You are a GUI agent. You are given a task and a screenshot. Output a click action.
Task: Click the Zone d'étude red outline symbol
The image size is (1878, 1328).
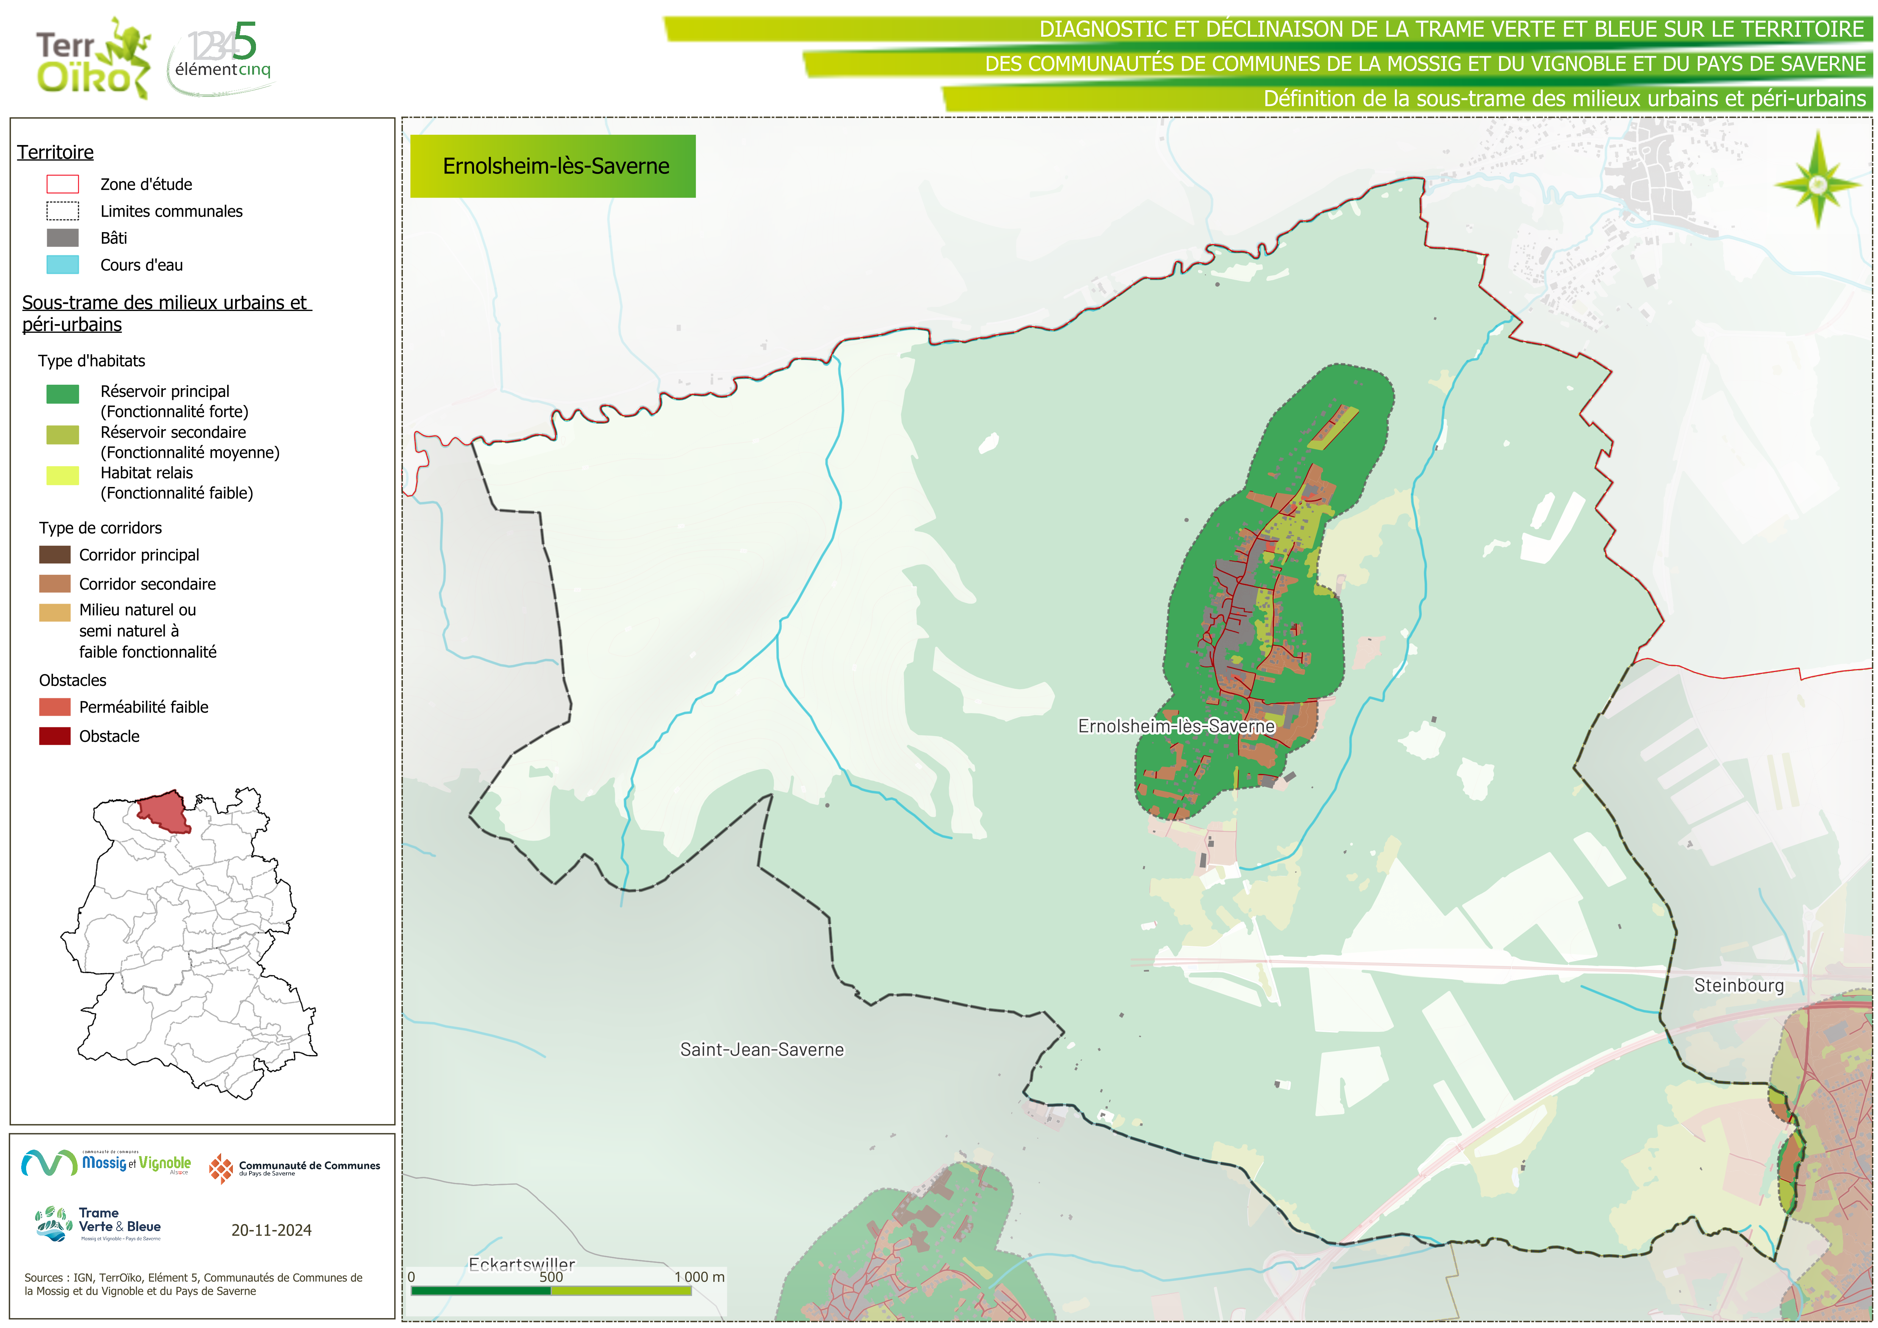click(63, 184)
